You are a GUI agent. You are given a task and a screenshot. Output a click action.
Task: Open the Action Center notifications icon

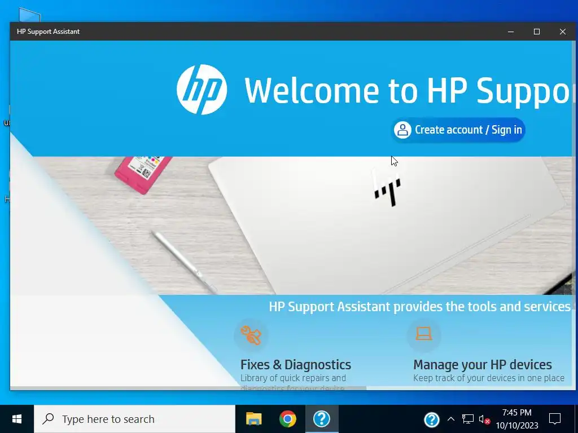[555, 419]
